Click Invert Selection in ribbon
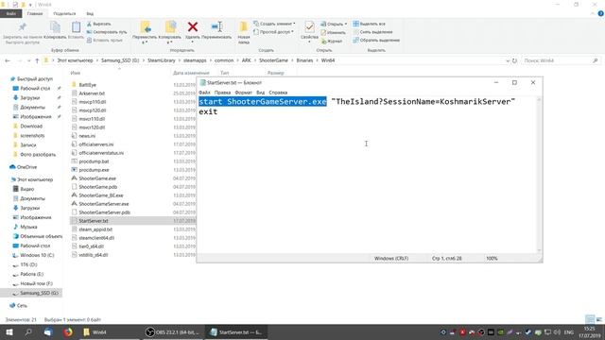Viewport: 605px width, 340px height. click(376, 40)
